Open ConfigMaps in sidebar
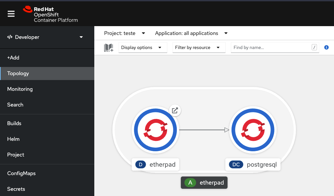Image resolution: width=334 pixels, height=196 pixels. tap(47, 173)
